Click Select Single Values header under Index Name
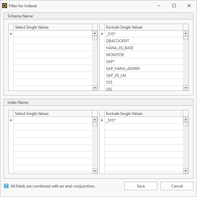Screen dimensions: 197x197 tap(53, 114)
